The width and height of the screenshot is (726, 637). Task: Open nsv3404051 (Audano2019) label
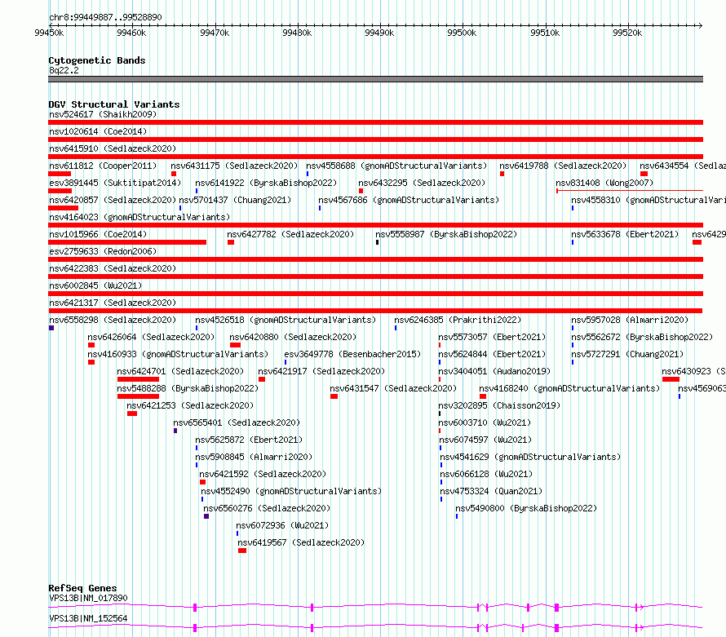[x=494, y=371]
